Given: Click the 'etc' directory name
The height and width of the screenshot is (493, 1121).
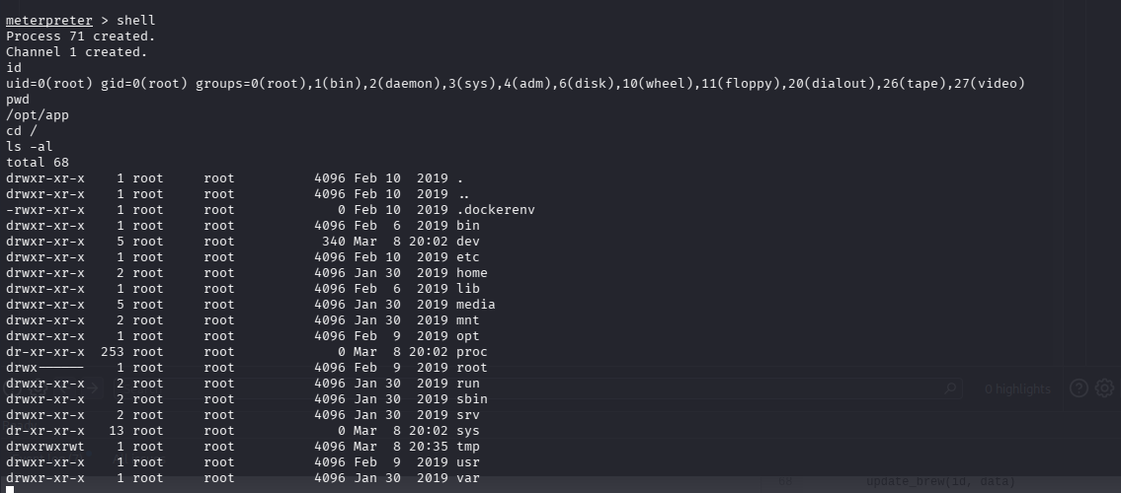Looking at the screenshot, I should point(468,256).
